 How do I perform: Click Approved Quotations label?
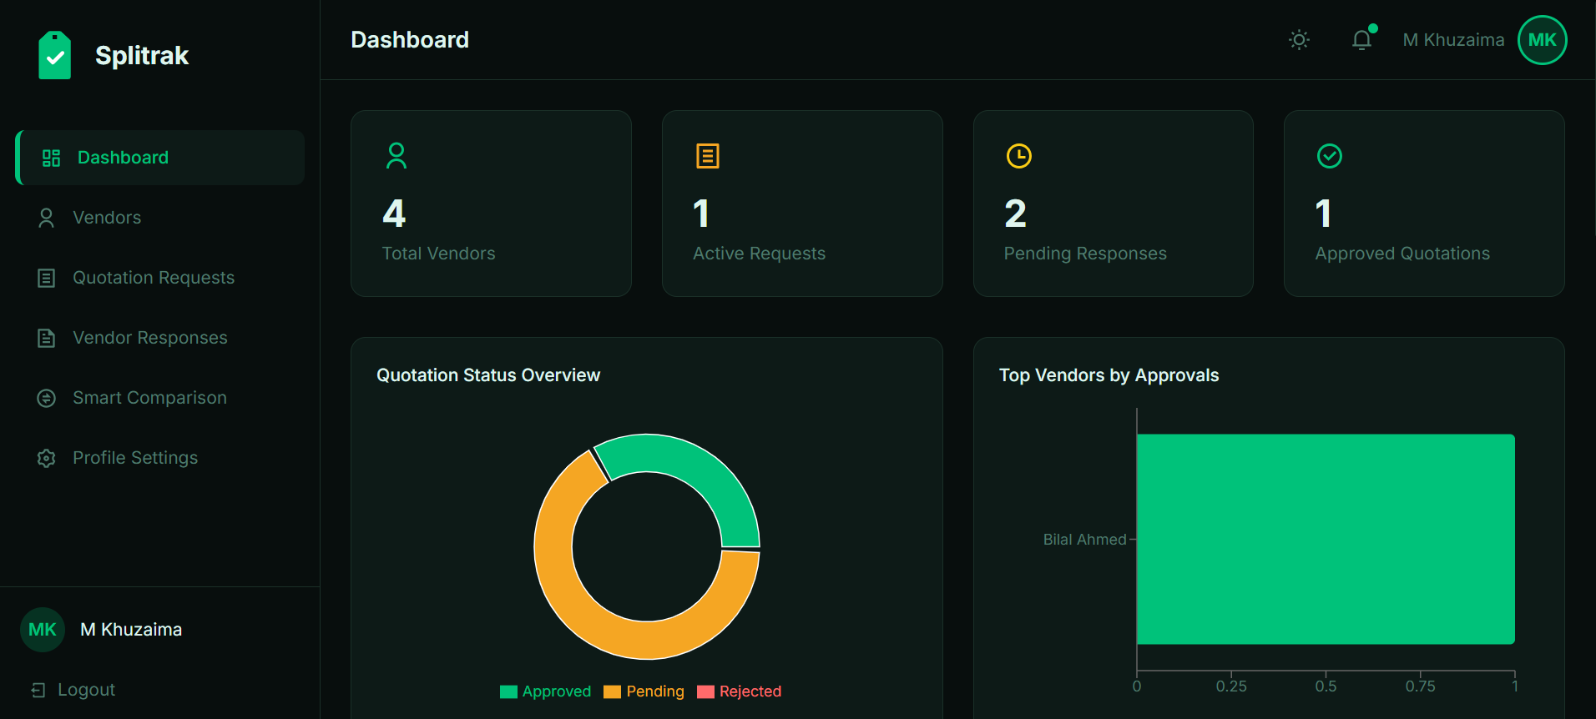click(1402, 254)
